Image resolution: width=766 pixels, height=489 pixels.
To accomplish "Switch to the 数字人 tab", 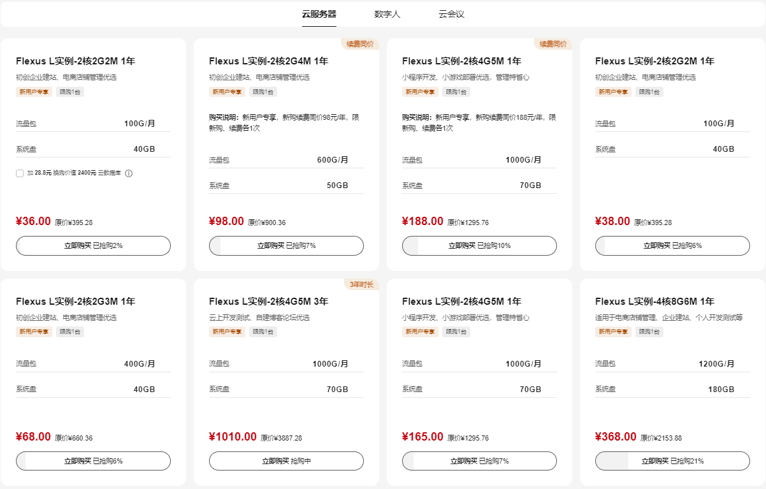I will [x=387, y=14].
